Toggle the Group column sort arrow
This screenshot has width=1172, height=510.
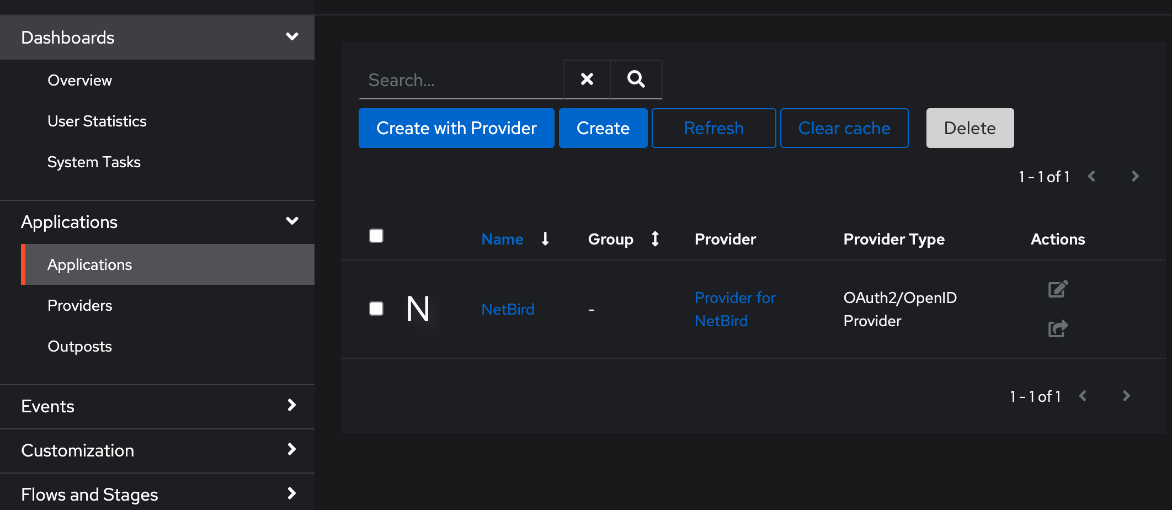coord(654,239)
